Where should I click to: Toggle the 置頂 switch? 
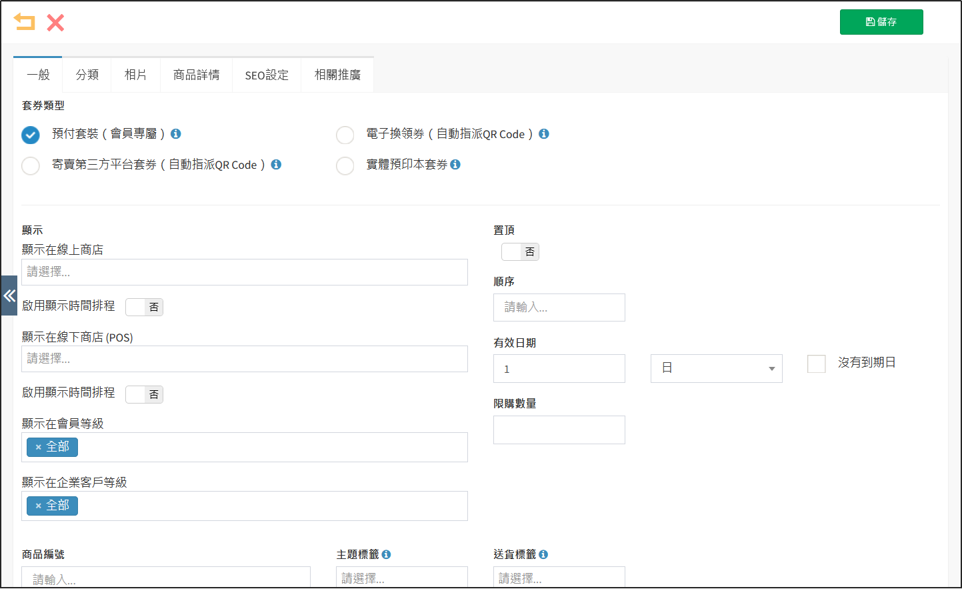point(520,251)
